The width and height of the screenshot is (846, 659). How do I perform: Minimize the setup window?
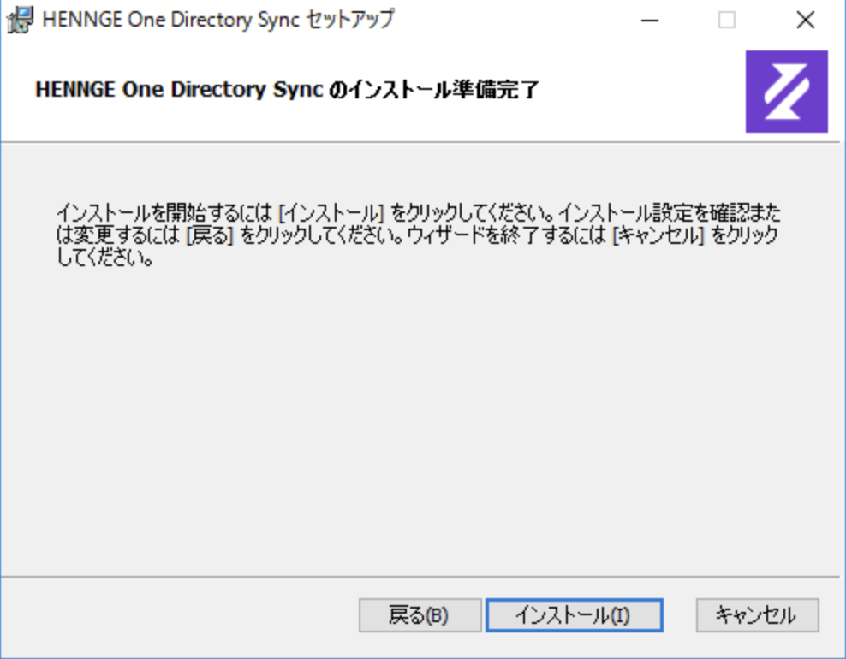[x=650, y=21]
